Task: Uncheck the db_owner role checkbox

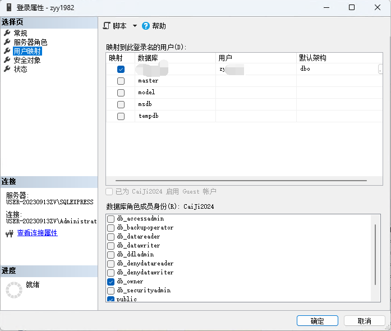Action: [x=111, y=282]
